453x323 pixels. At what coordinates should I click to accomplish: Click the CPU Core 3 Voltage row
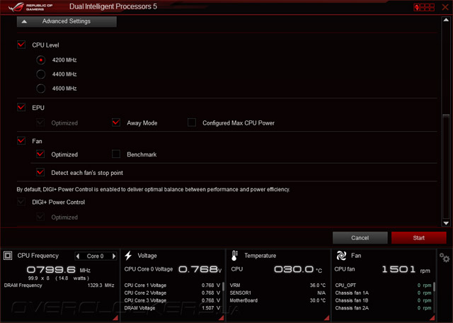[172, 300]
